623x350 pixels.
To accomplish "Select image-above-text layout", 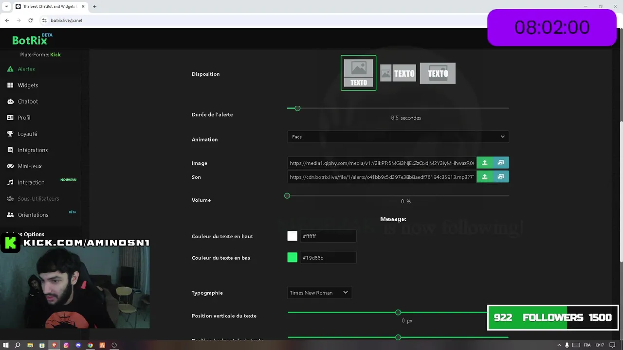I will point(359,73).
